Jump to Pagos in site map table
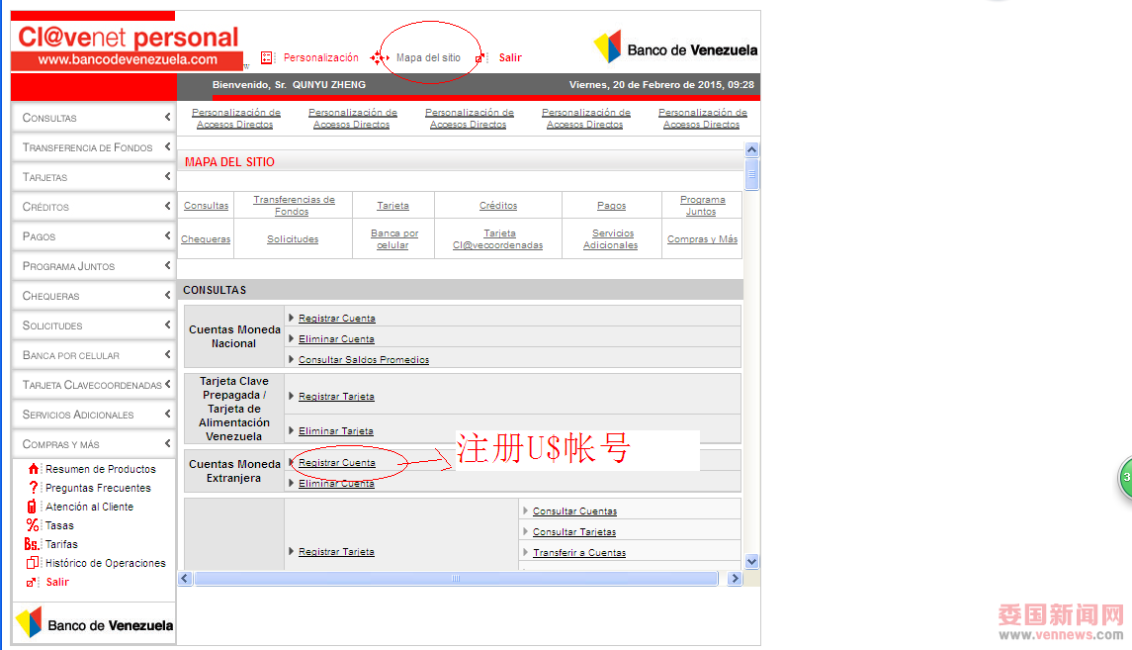 (x=612, y=206)
